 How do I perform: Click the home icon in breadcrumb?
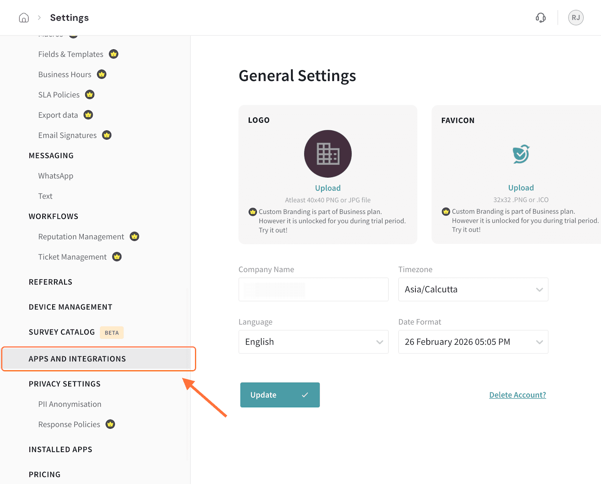click(24, 18)
